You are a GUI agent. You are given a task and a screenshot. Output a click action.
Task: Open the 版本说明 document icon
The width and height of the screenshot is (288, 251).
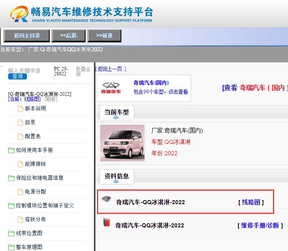click(20, 109)
